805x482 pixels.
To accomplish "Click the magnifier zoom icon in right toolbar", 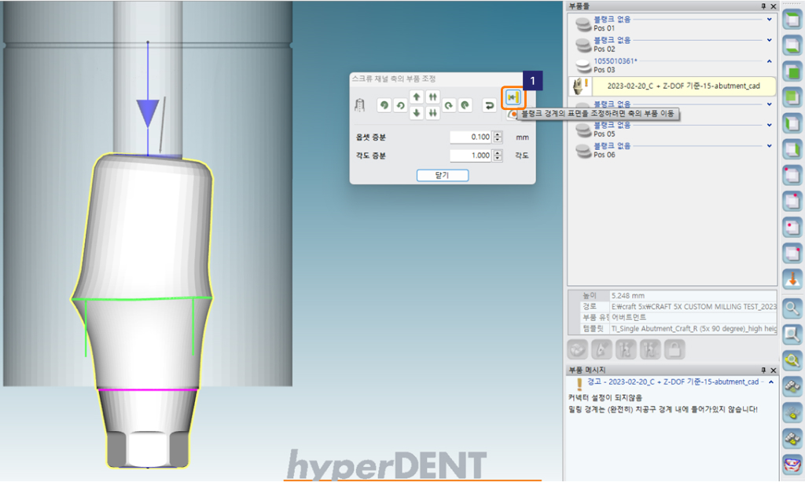I will [792, 307].
